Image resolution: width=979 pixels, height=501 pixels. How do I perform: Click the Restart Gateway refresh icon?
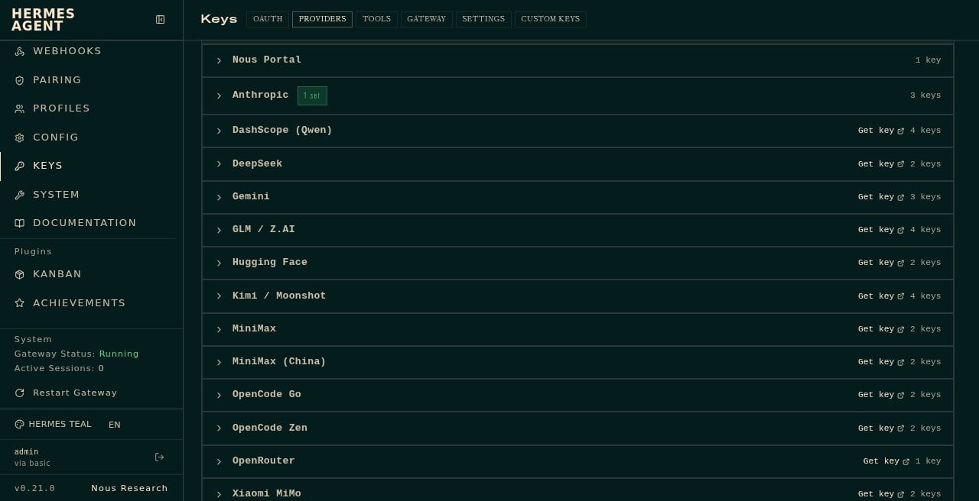20,393
